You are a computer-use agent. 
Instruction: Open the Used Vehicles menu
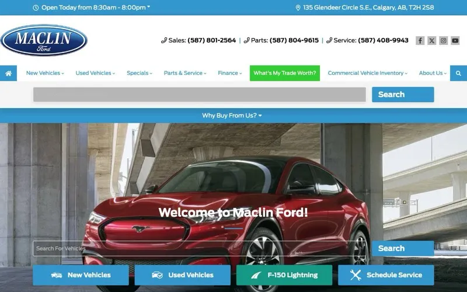[95, 73]
